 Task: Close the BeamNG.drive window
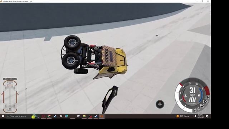[208, 1]
